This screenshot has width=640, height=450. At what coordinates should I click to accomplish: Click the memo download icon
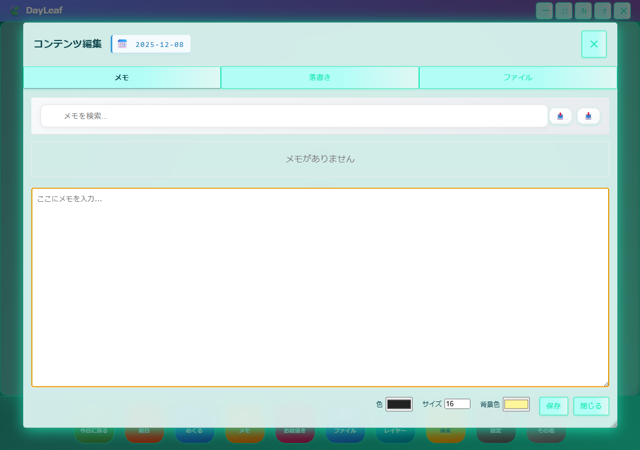[x=589, y=116]
